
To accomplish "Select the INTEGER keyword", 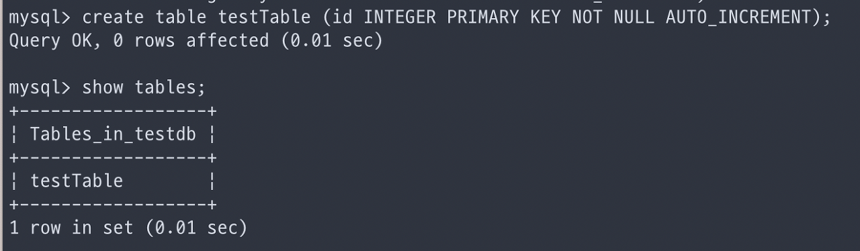I will tap(400, 17).
